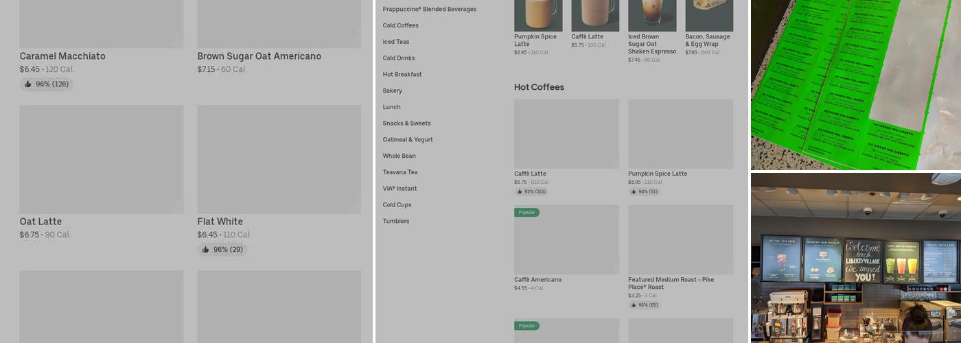The height and width of the screenshot is (343, 961).
Task: Select Tumblers category
Action: pyautogui.click(x=396, y=221)
